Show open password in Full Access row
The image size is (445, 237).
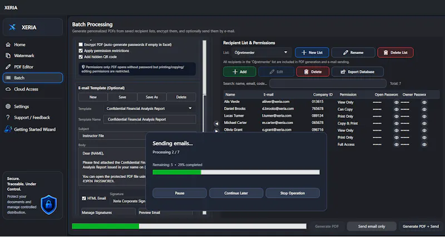(397, 145)
